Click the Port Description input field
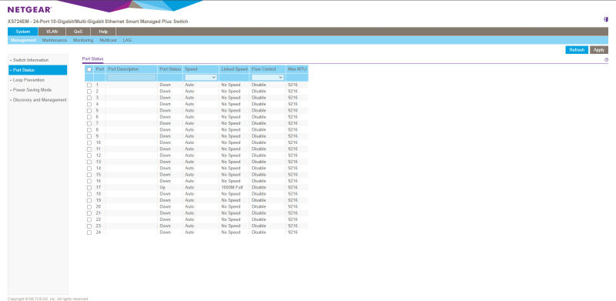 [x=132, y=78]
